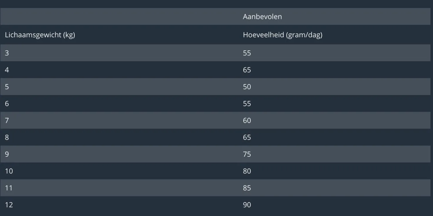Click the 80 gram amount cell

click(247, 171)
